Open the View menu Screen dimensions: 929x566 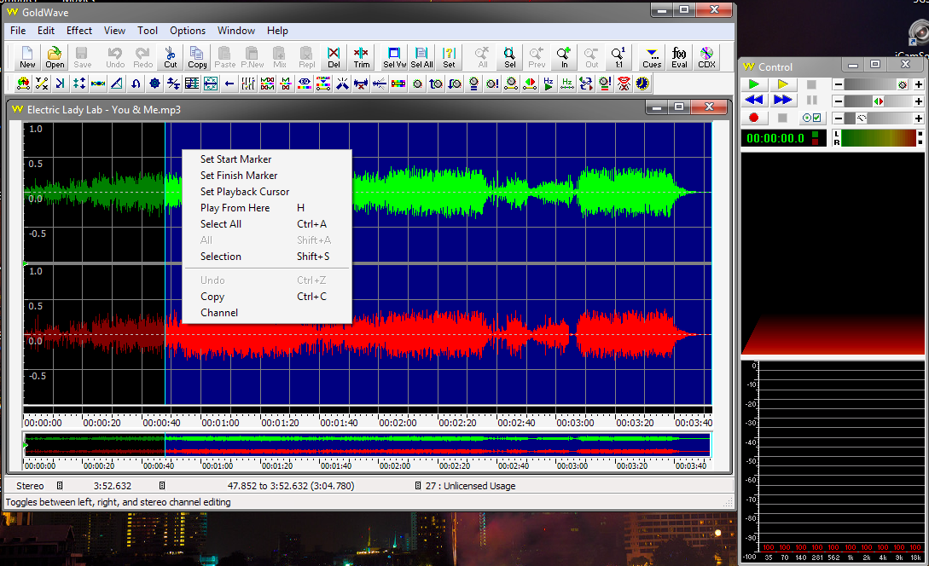click(114, 31)
